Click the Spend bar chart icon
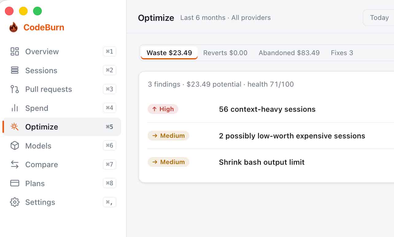Image resolution: width=394 pixels, height=237 pixels. (x=15, y=108)
